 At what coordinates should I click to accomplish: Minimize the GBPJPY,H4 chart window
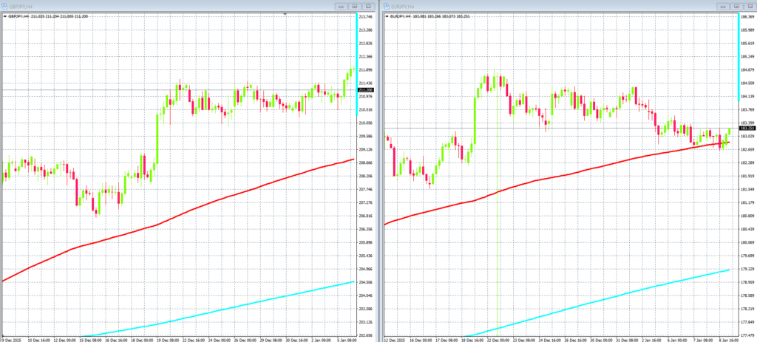coord(342,5)
